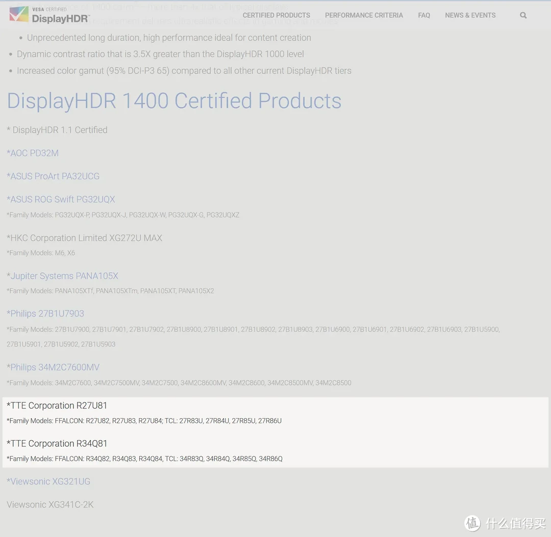Click the FFALCON R27U82 family models line

pyautogui.click(x=144, y=421)
